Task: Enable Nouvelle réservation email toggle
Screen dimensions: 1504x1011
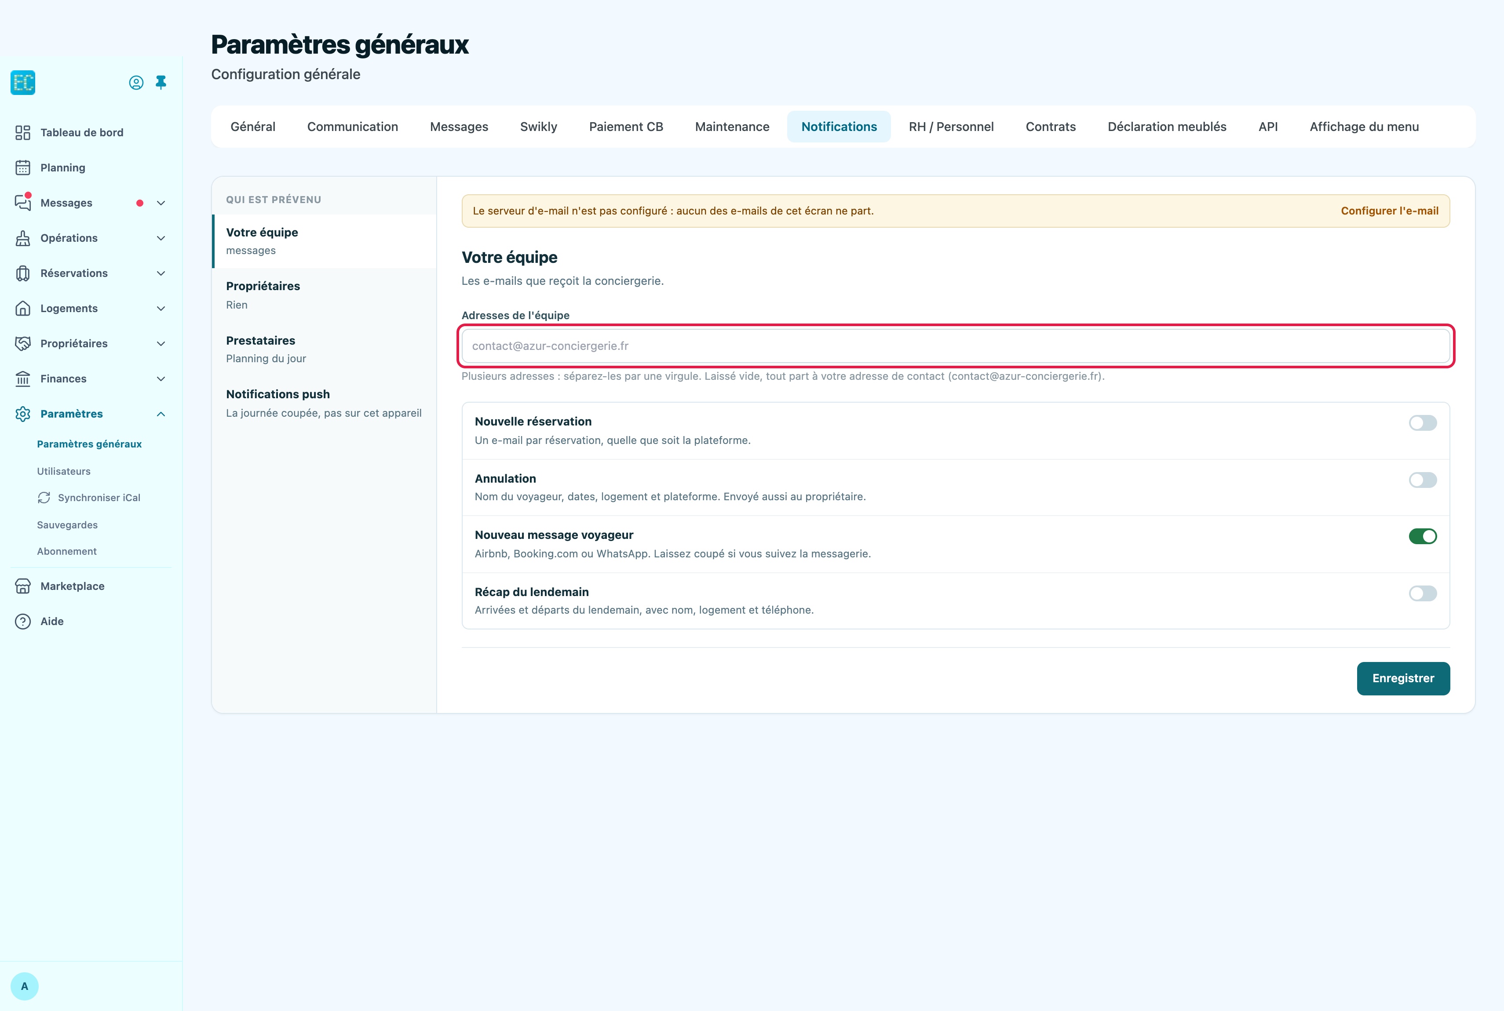Action: (1423, 423)
